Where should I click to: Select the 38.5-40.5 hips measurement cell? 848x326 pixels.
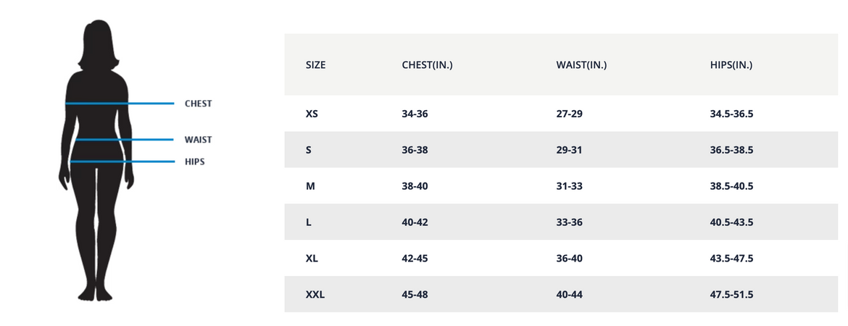point(732,186)
